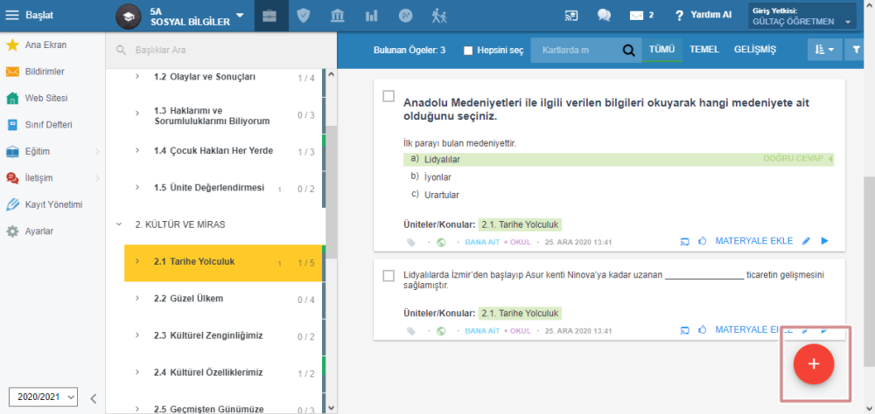The width and height of the screenshot is (875, 414).
Task: Click the thumbs-up icon on first question card
Action: 702,241
